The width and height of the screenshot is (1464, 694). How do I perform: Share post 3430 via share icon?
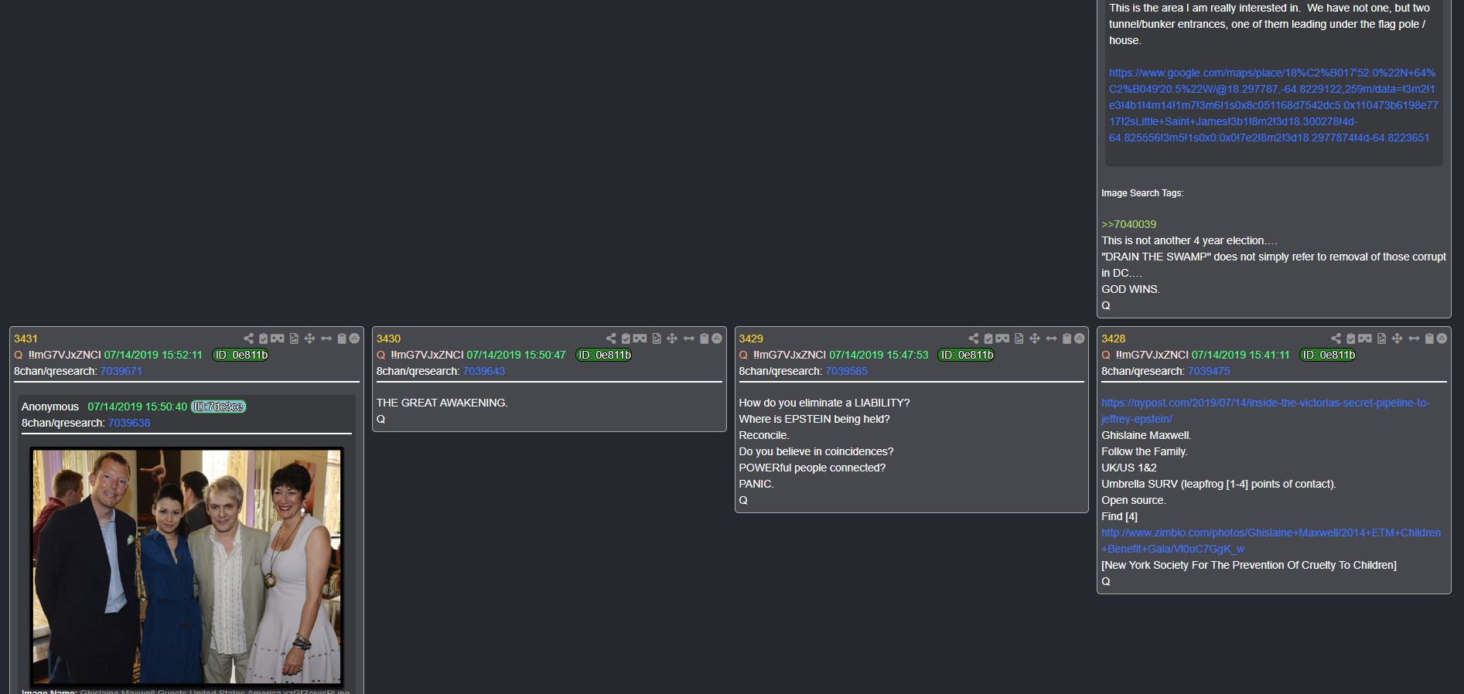[611, 338]
